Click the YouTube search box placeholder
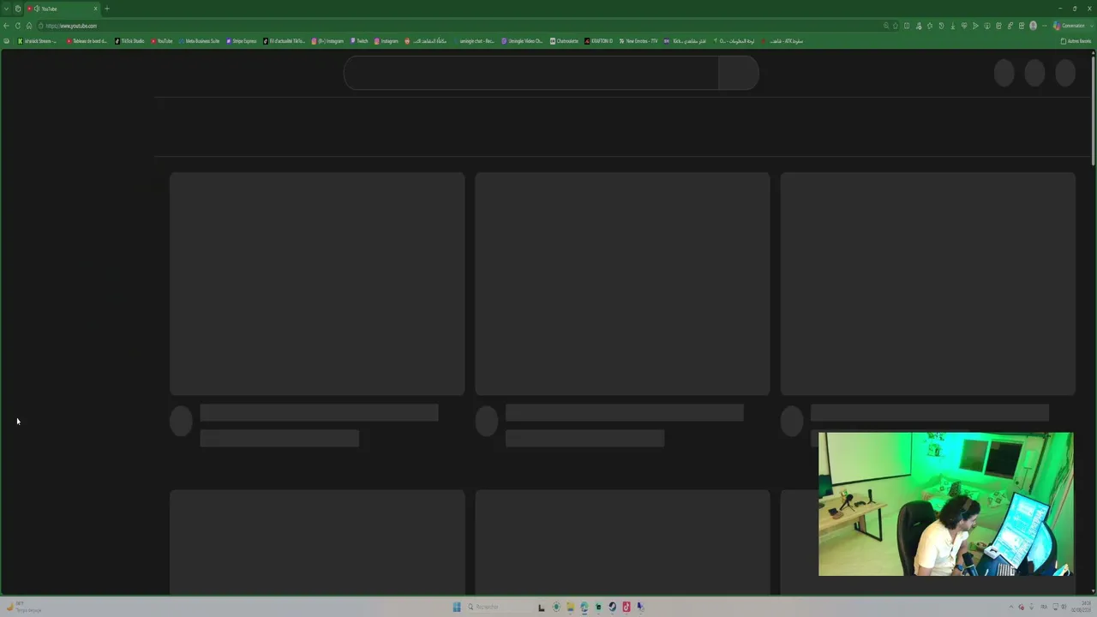This screenshot has width=1097, height=617. click(x=531, y=74)
